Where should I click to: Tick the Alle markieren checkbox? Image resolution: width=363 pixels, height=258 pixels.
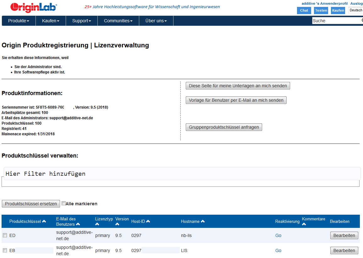point(64,203)
